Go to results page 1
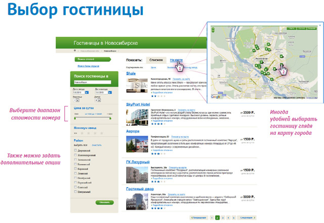Screen dimensions: 324x223 point(212,217)
